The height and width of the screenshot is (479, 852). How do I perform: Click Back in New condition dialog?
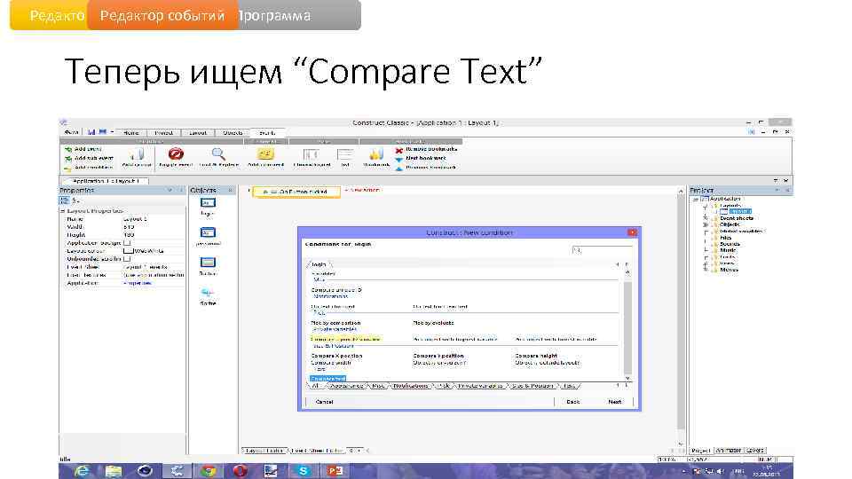[573, 402]
